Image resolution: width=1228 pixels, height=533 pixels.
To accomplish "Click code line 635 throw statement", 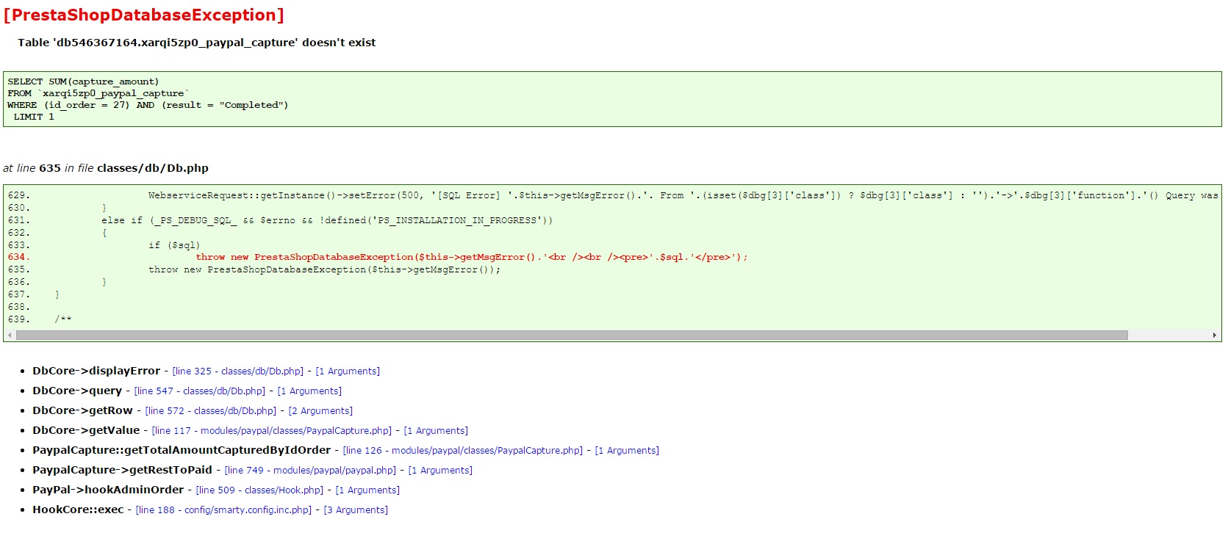I will [x=325, y=269].
